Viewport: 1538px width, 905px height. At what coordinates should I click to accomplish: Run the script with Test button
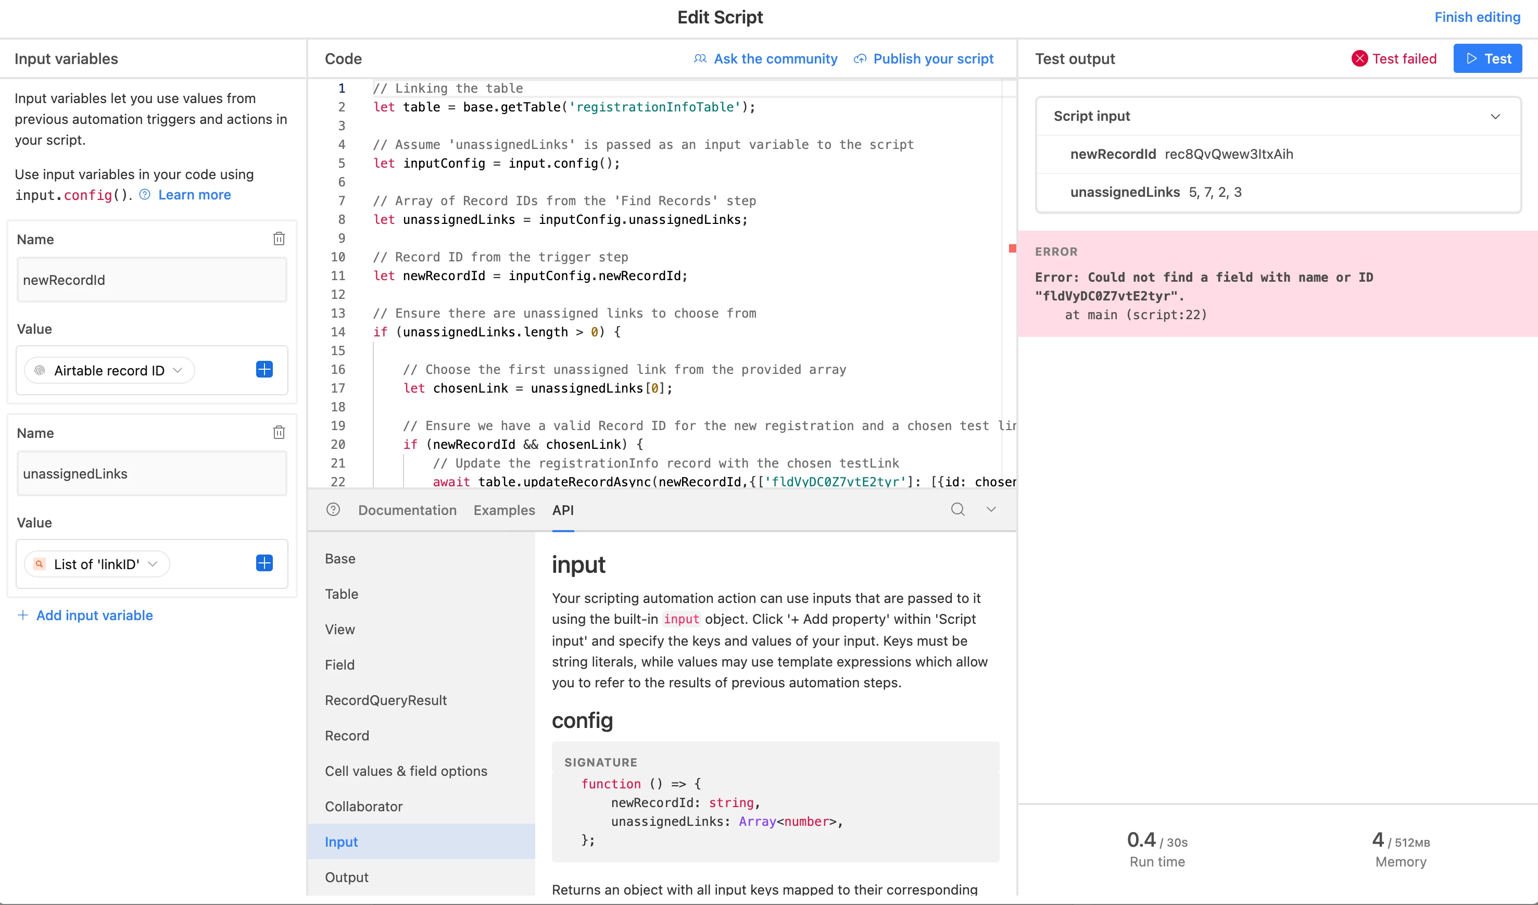1487,59
